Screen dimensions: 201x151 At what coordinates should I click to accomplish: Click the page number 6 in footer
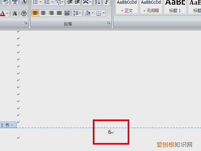[110, 132]
